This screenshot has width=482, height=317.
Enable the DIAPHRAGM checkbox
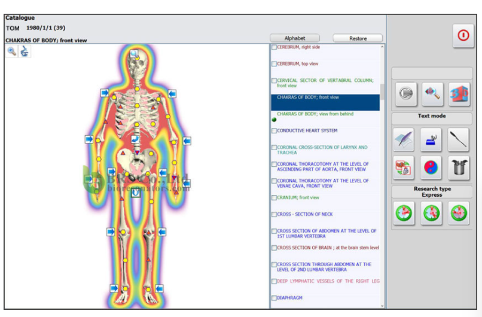click(274, 298)
